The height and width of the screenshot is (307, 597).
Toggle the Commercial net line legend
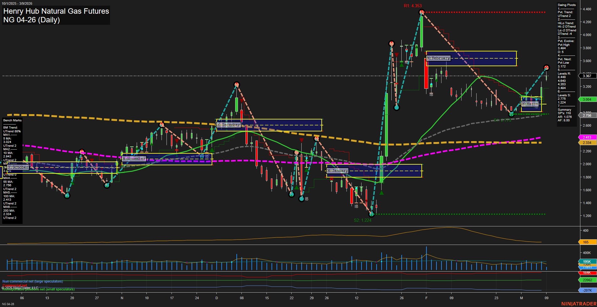pyautogui.click(x=15, y=285)
